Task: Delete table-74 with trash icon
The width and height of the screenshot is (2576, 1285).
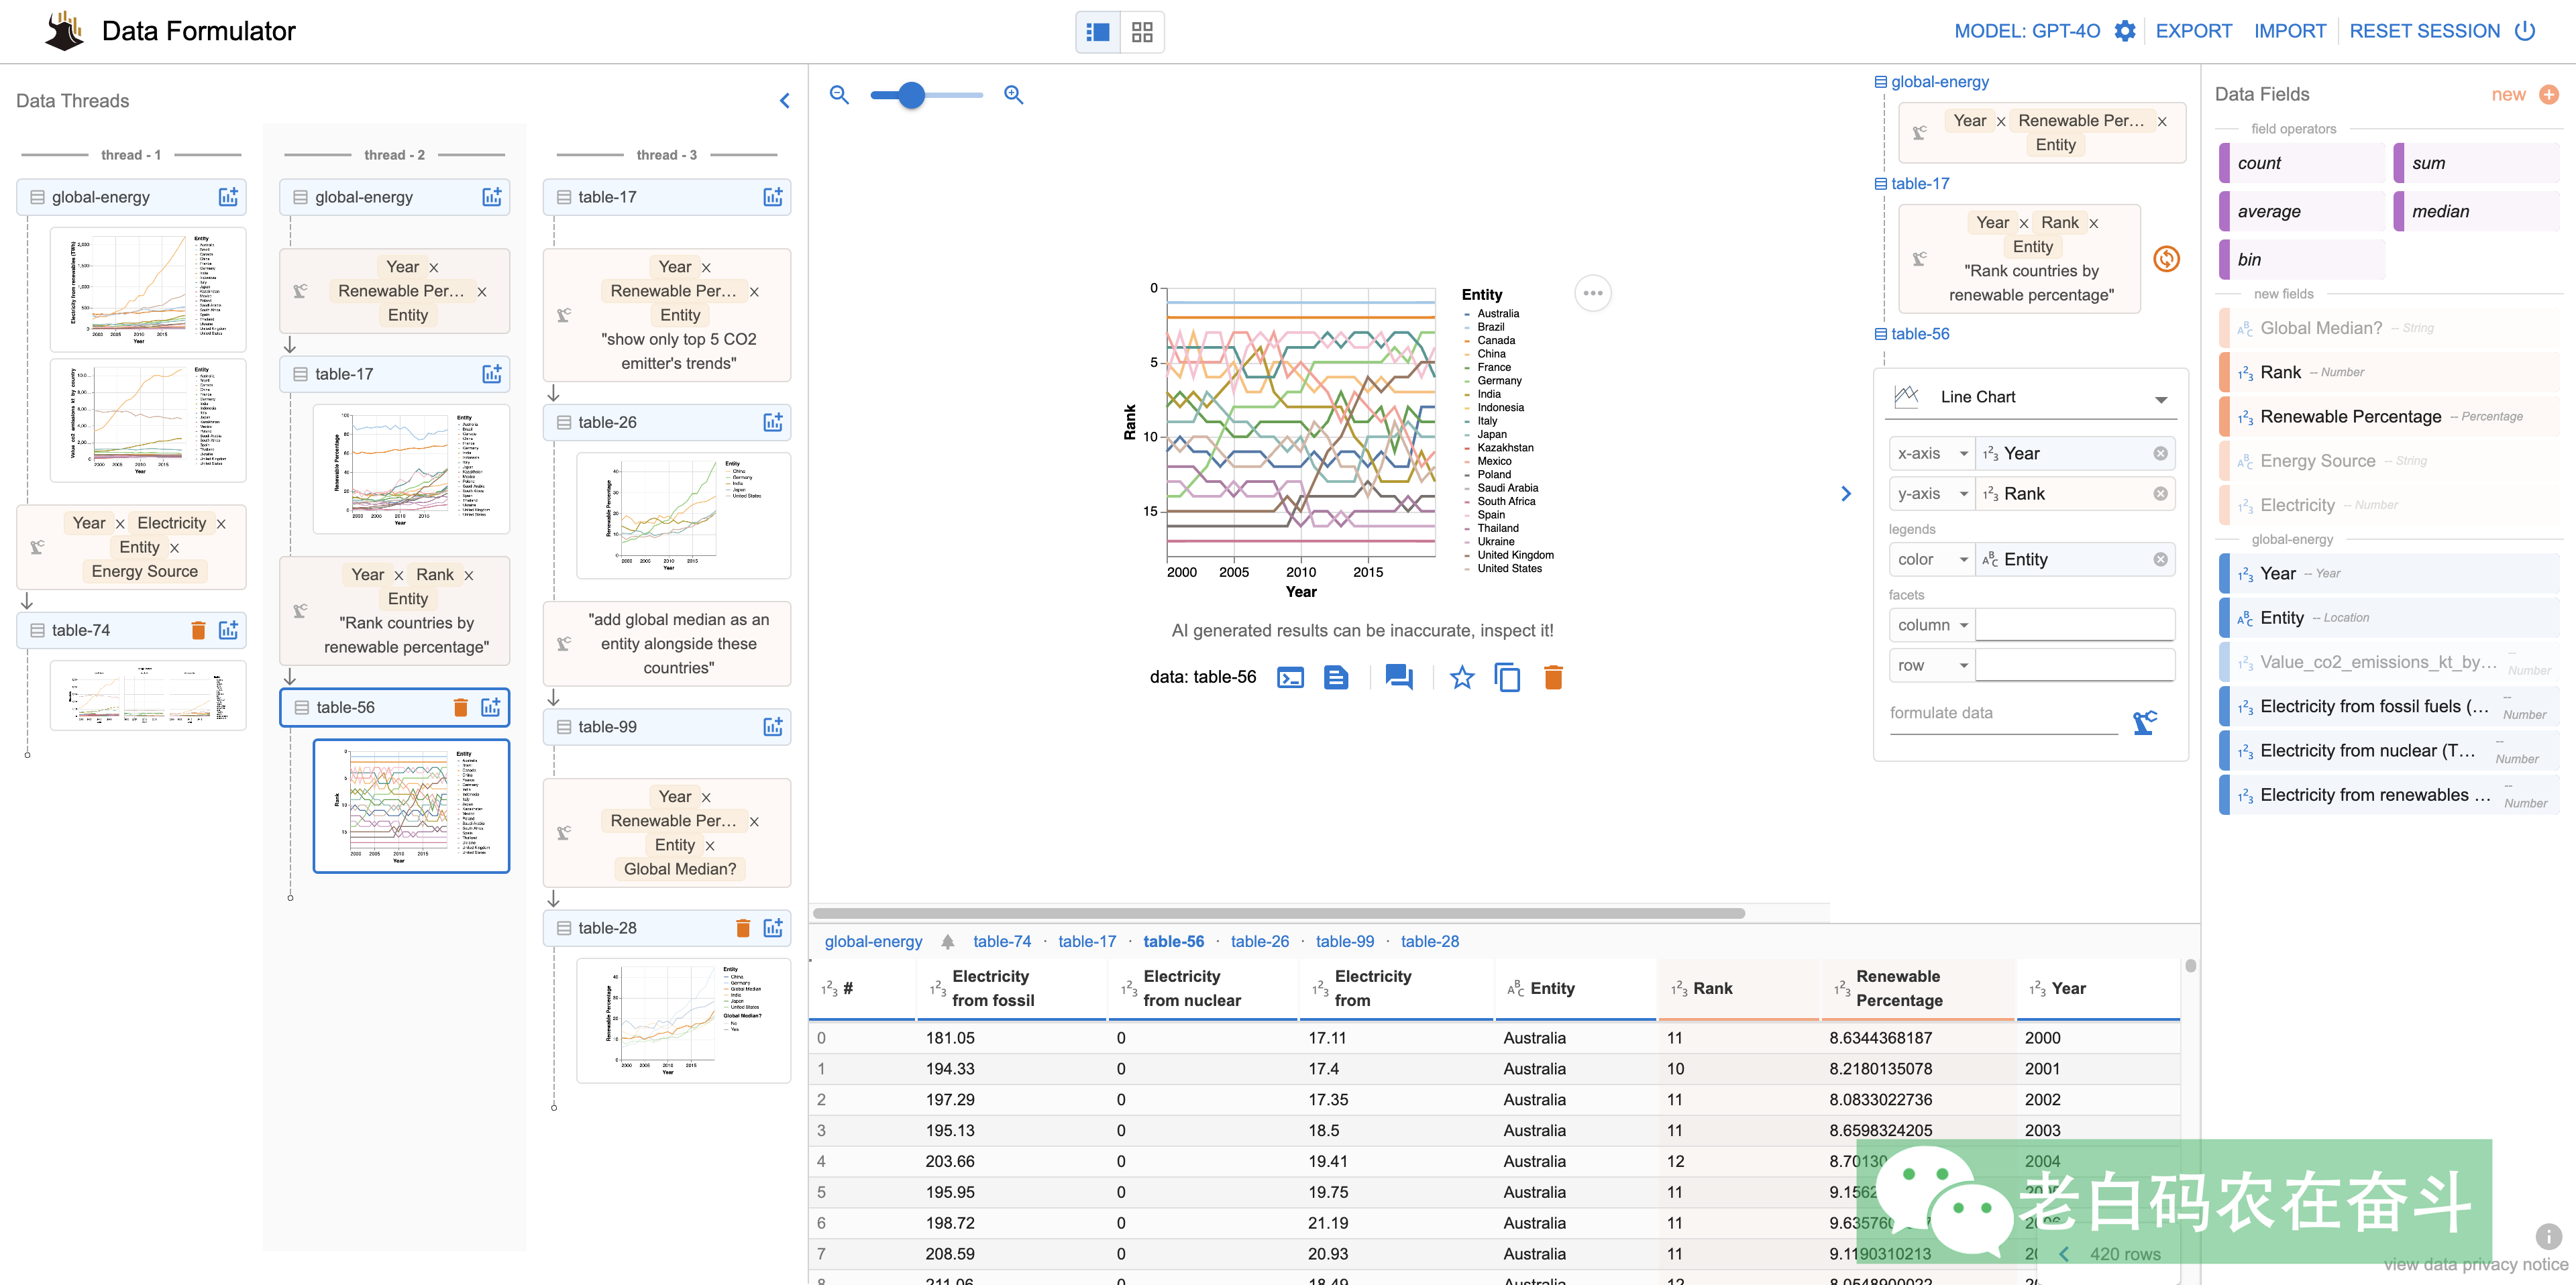Action: coord(198,630)
